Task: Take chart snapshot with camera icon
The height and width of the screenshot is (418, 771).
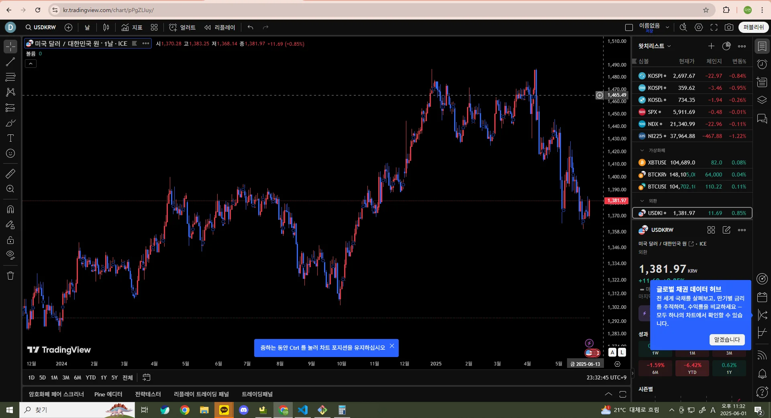Action: point(729,27)
